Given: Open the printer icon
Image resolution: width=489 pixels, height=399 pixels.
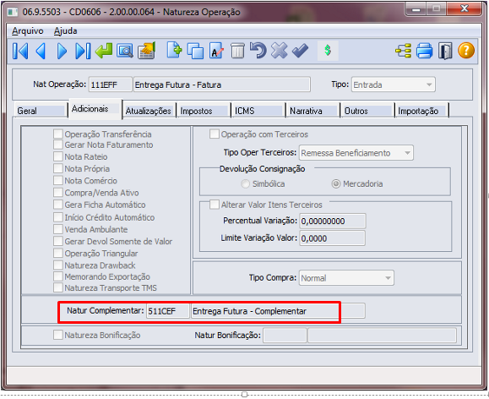Looking at the screenshot, I should (x=425, y=51).
